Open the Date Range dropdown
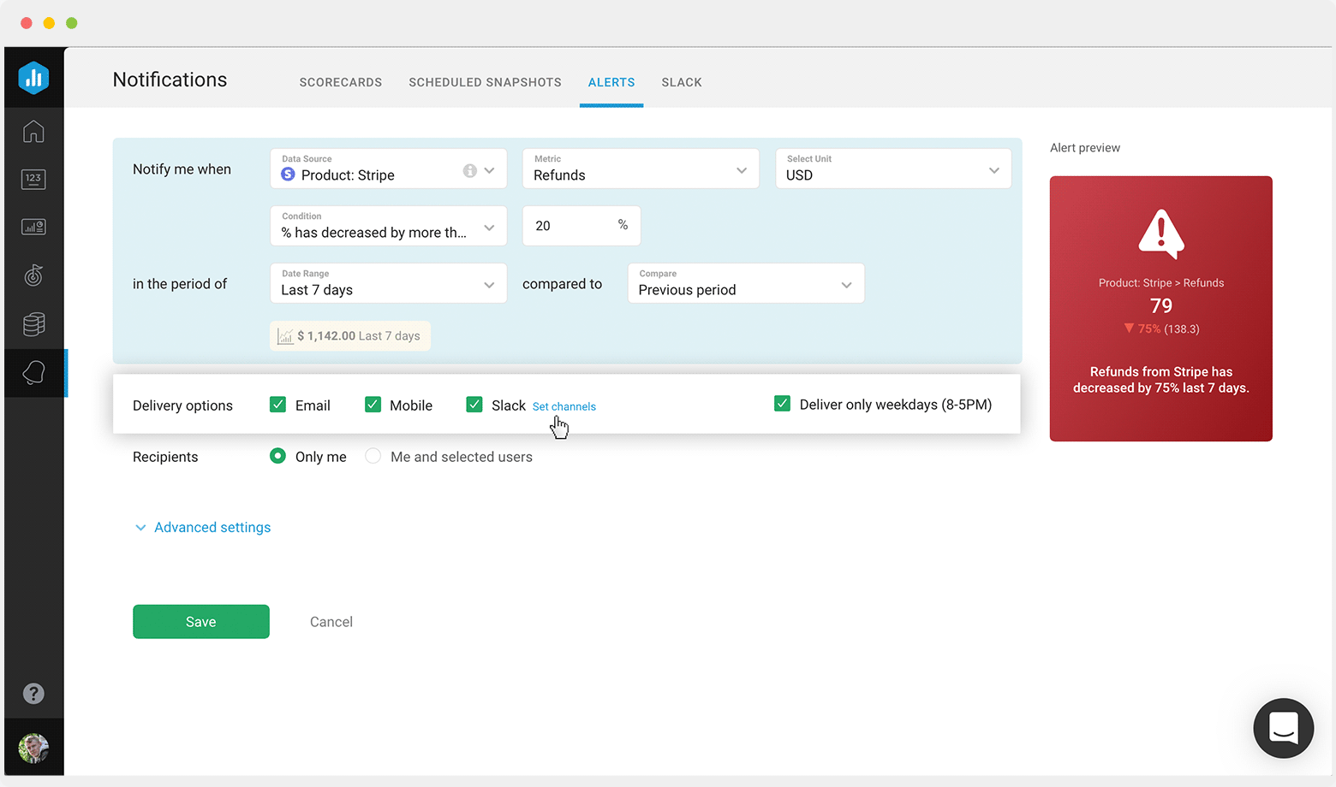 click(x=389, y=283)
